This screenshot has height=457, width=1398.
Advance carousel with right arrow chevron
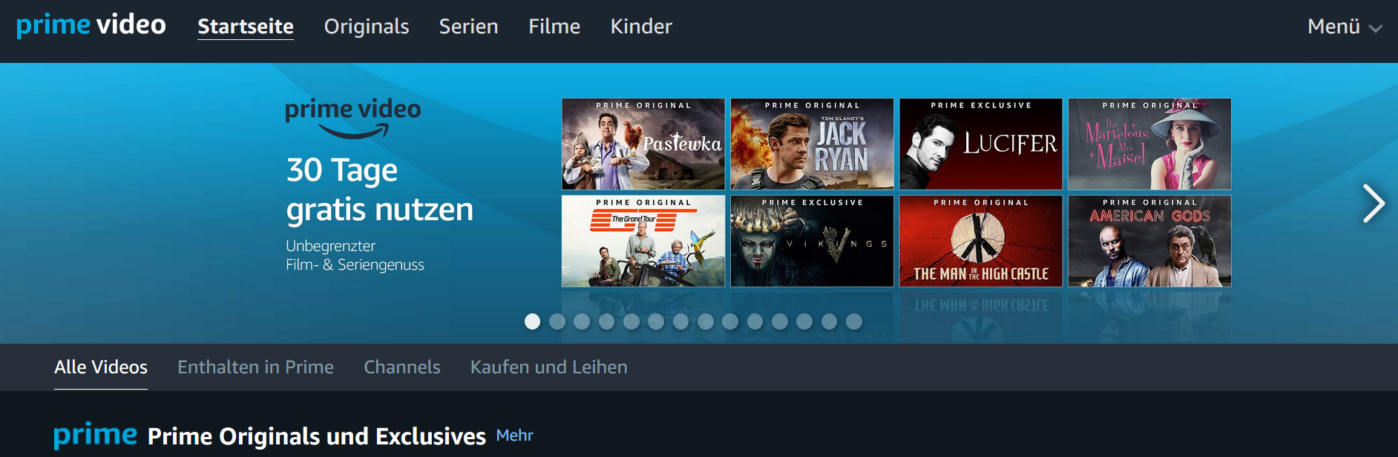[x=1374, y=203]
